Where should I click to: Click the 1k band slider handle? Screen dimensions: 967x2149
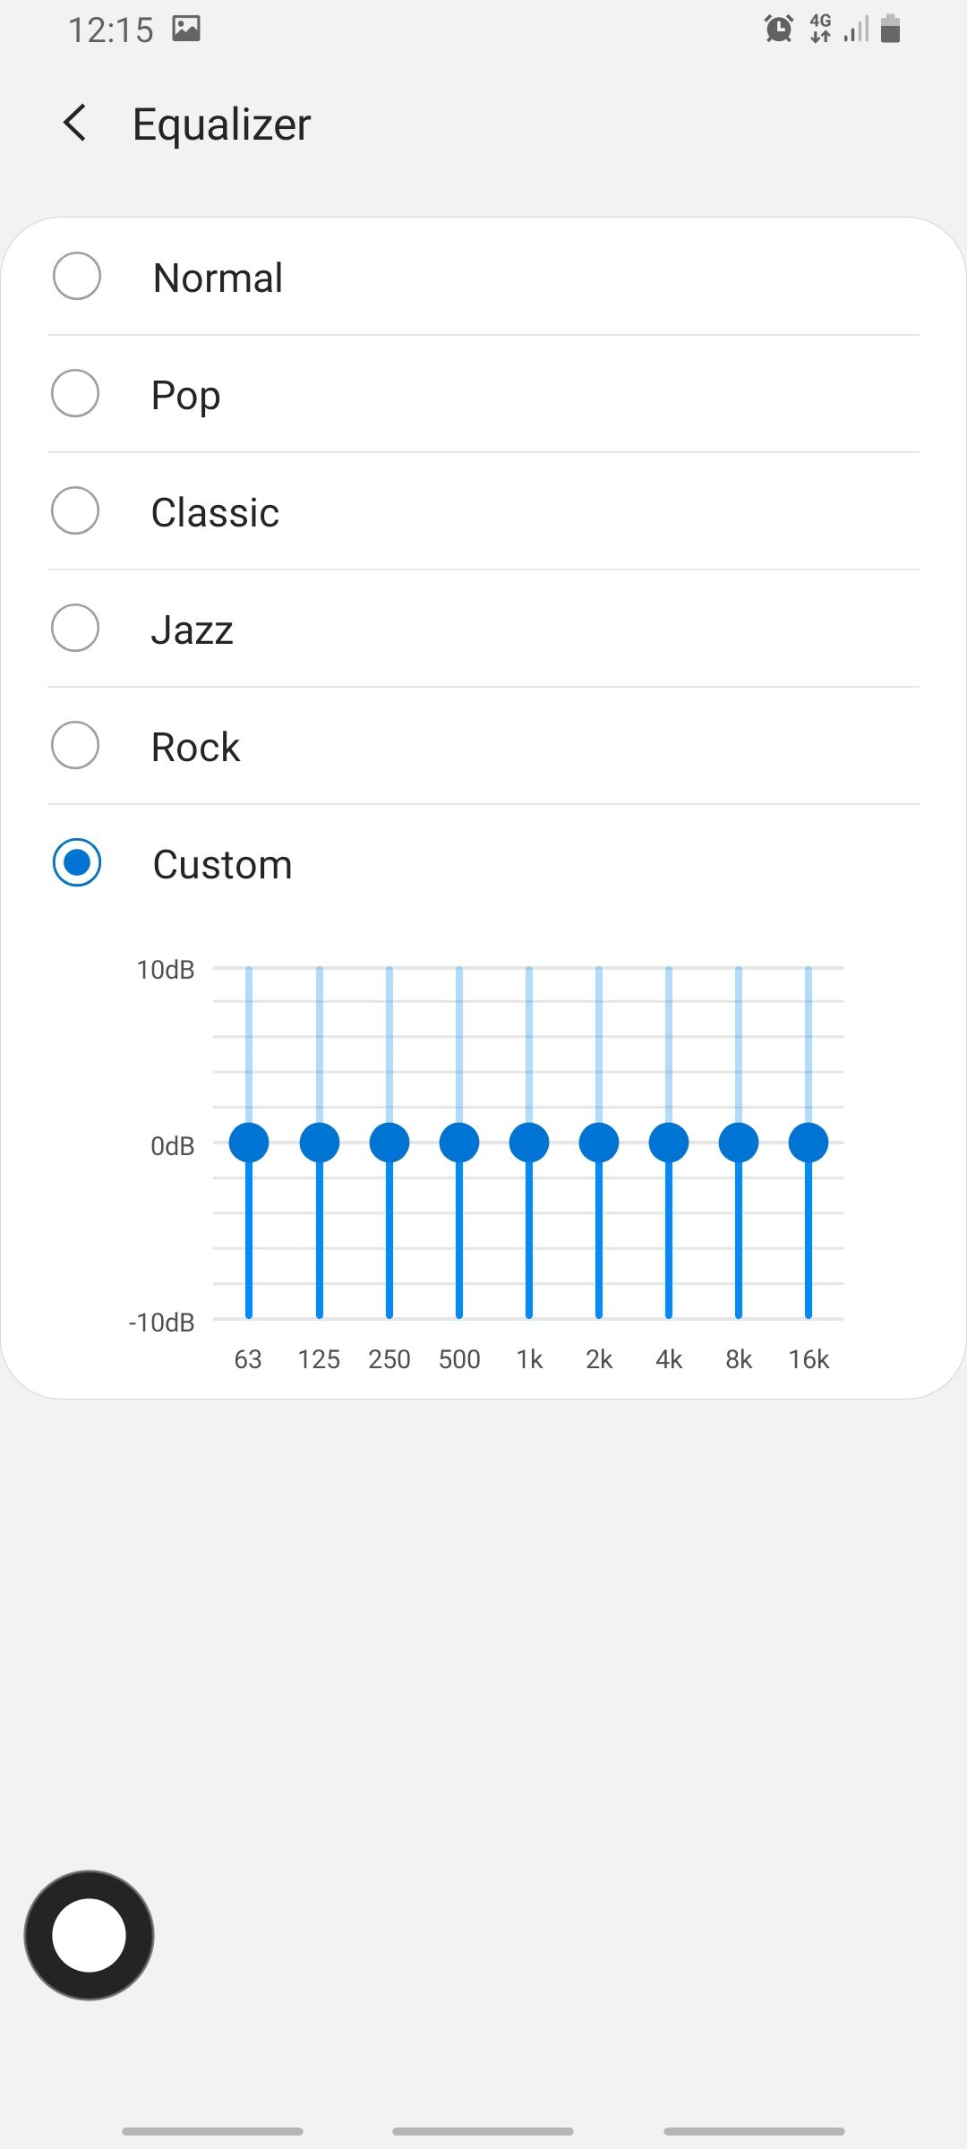(529, 1143)
